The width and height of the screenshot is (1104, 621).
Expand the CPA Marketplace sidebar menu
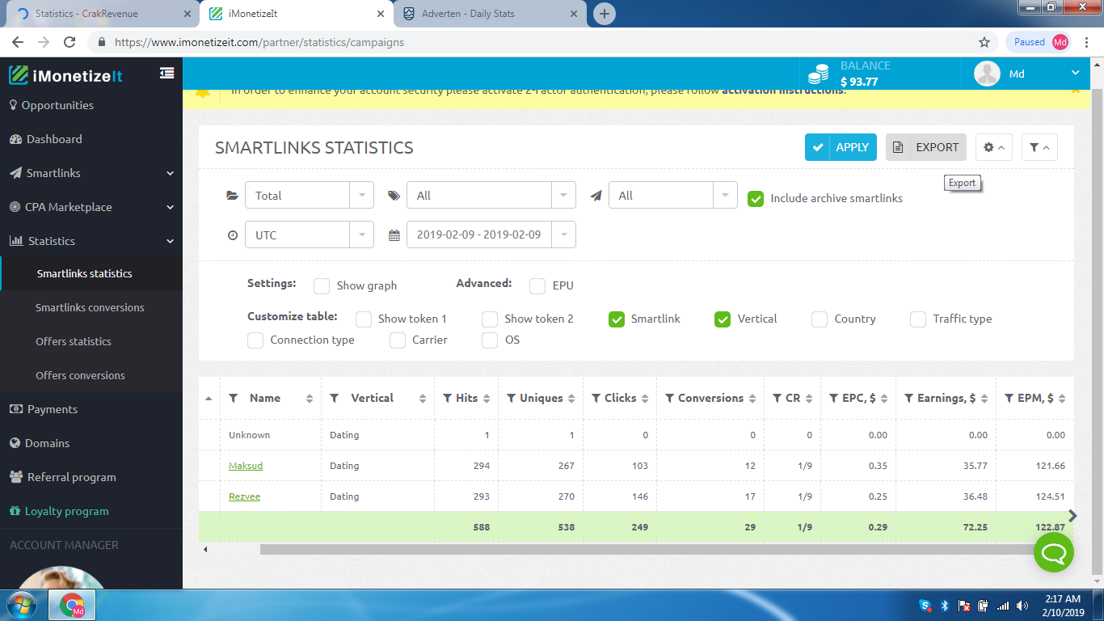click(91, 207)
